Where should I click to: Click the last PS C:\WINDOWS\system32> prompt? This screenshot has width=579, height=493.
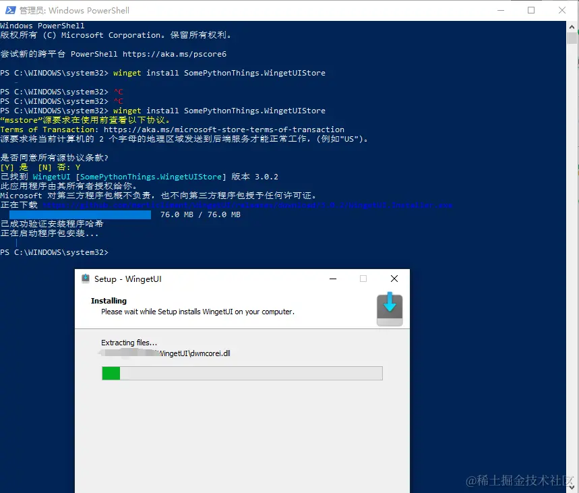(x=55, y=252)
